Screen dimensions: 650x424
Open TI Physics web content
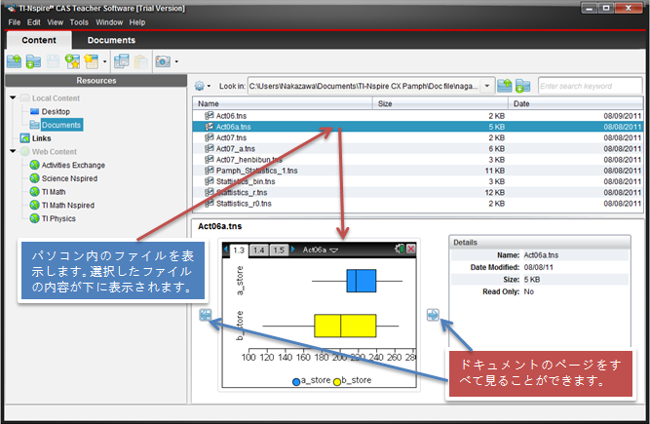click(x=58, y=218)
